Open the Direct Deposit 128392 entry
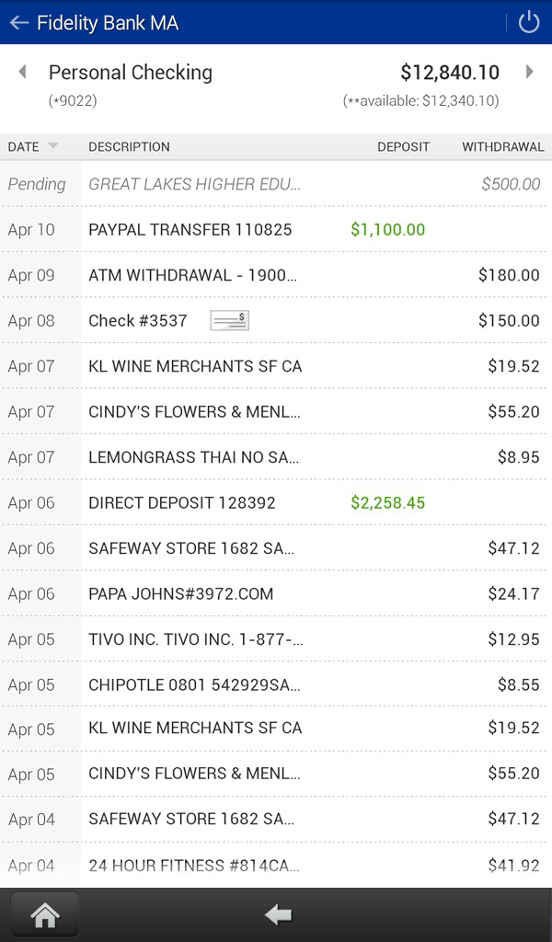Viewport: 552px width, 942px height. click(x=276, y=502)
